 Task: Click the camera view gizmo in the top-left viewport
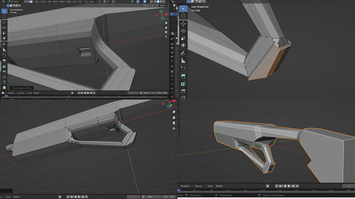[166, 32]
